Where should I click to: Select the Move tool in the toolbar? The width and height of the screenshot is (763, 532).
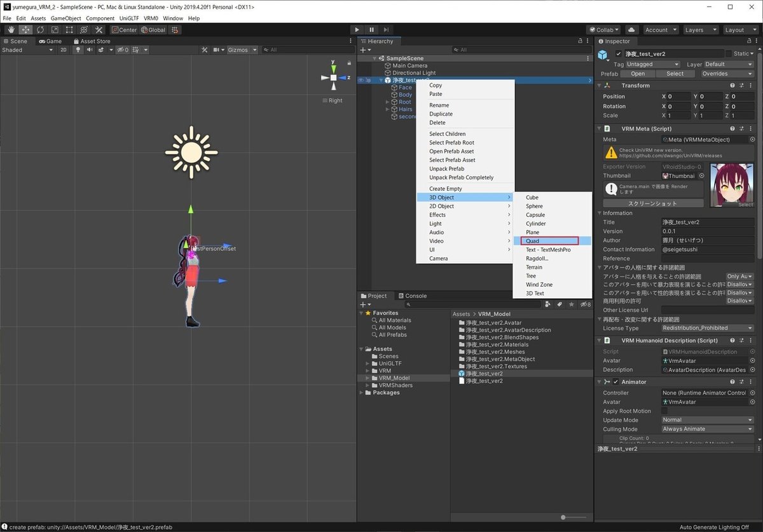point(26,30)
